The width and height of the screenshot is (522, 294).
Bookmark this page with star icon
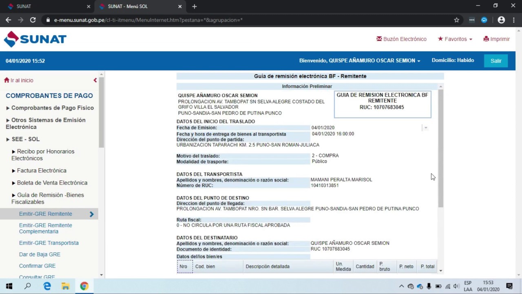(x=456, y=20)
